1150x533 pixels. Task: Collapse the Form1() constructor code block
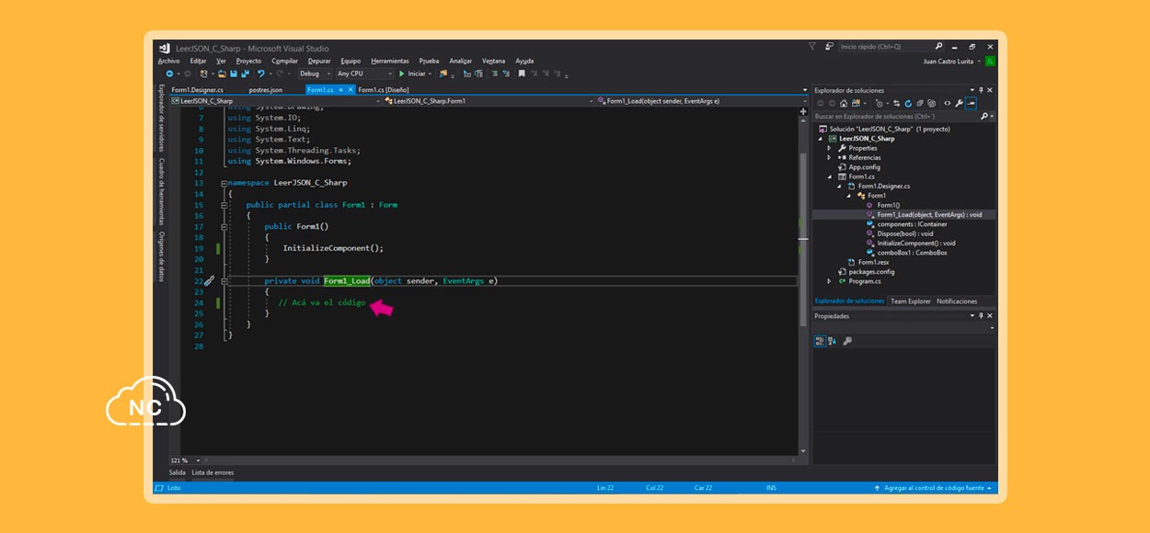pyautogui.click(x=224, y=227)
